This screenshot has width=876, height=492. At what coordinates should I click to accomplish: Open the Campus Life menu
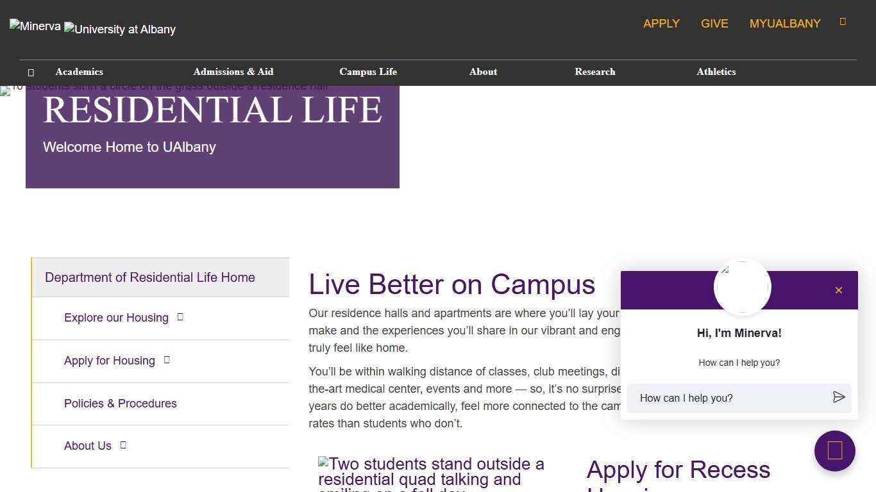pyautogui.click(x=367, y=72)
